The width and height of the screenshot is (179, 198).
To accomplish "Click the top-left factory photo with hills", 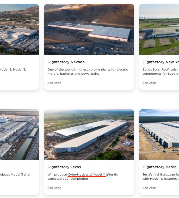I will pyautogui.click(x=20, y=29).
